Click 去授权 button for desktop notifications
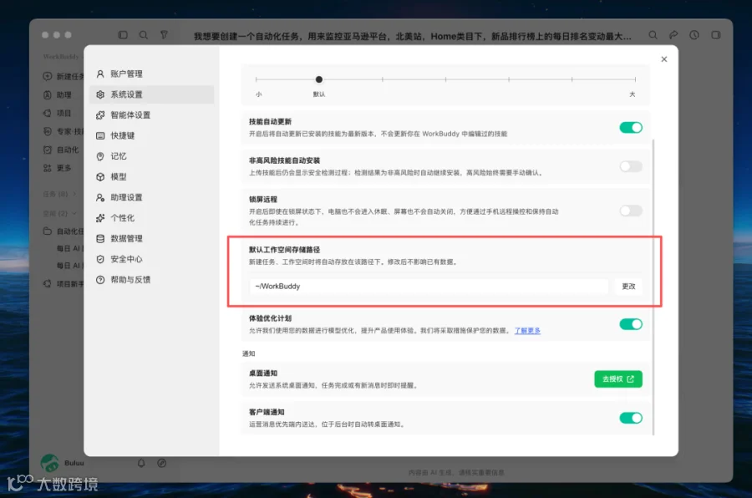Screen dimensions: 752x498 [617, 379]
